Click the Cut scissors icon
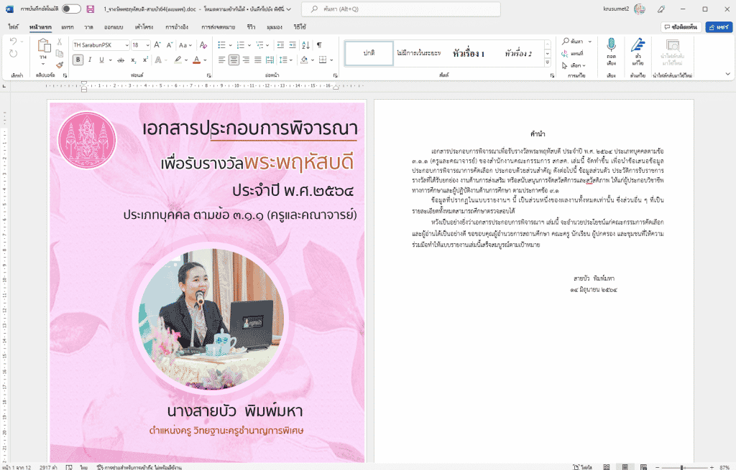 60,42
